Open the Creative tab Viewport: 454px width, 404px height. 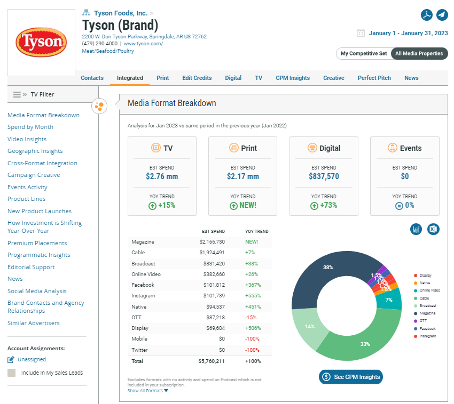click(x=333, y=78)
